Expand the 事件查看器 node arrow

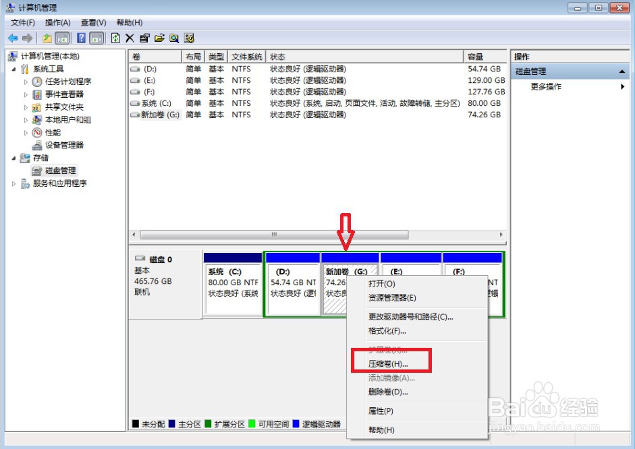26,94
